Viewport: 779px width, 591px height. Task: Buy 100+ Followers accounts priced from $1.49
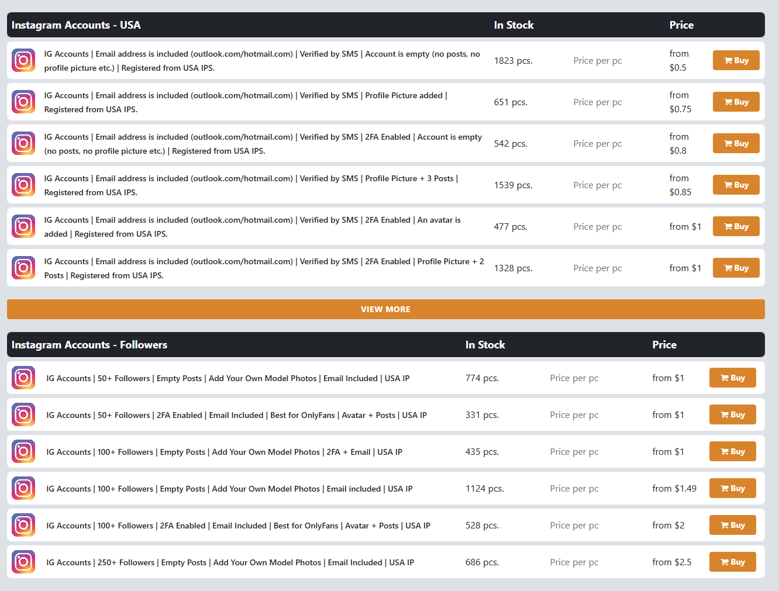(732, 488)
